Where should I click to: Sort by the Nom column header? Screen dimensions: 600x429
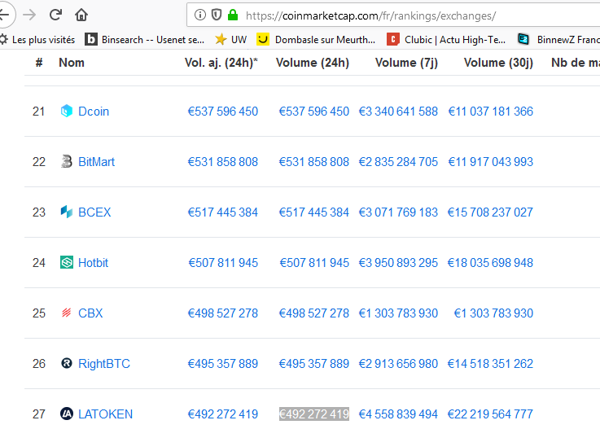72,63
